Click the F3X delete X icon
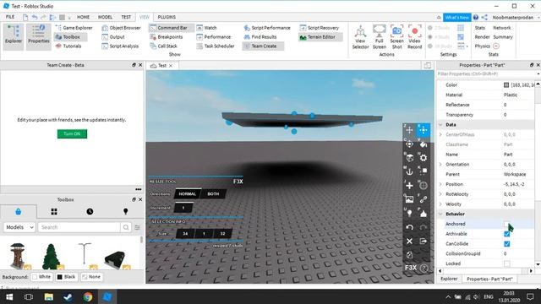 (409, 242)
